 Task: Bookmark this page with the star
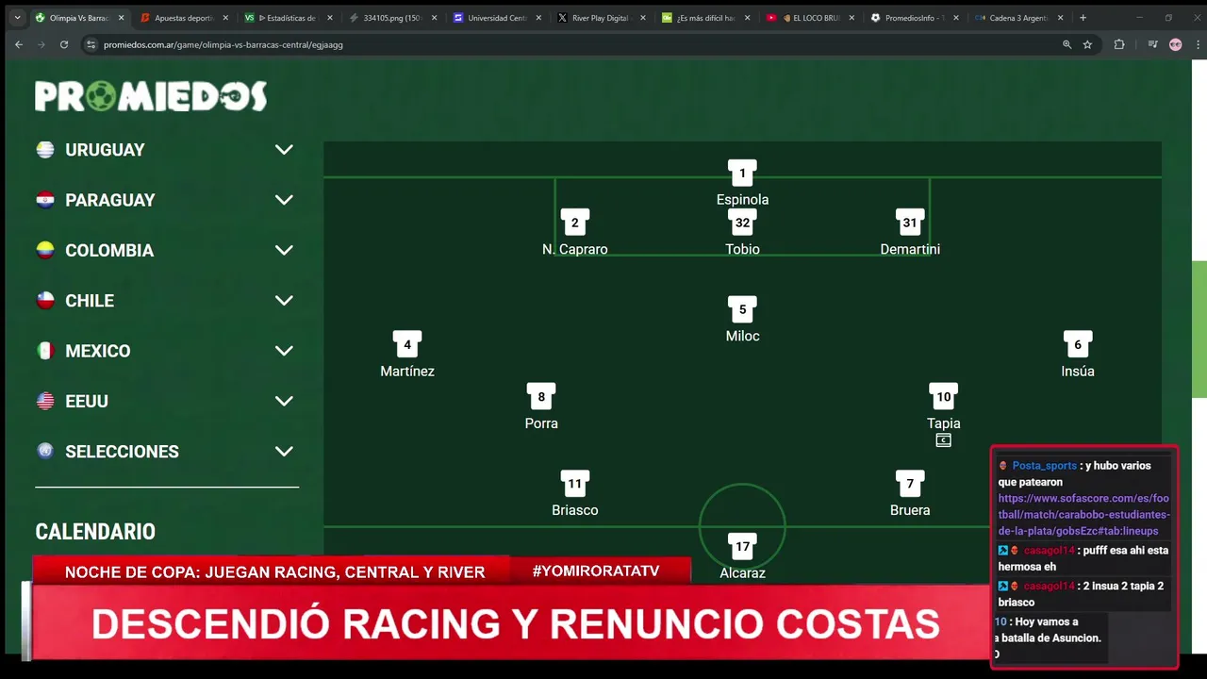point(1087,44)
